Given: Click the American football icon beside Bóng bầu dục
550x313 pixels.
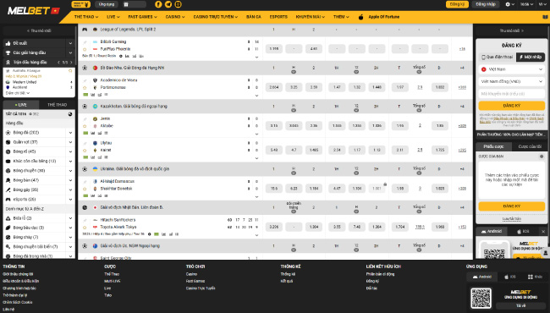Looking at the screenshot, I should [8, 228].
